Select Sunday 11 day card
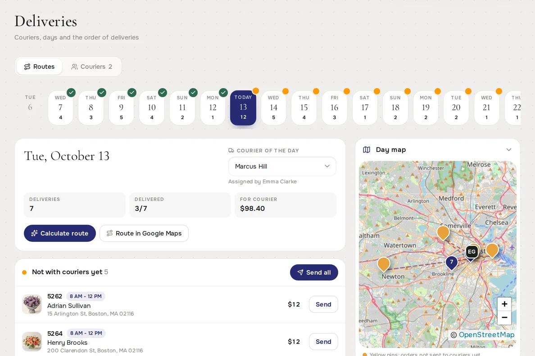The width and height of the screenshot is (535, 356). click(182, 107)
